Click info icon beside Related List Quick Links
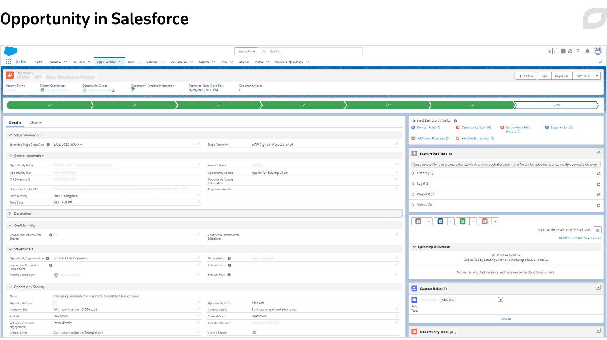 point(456,121)
